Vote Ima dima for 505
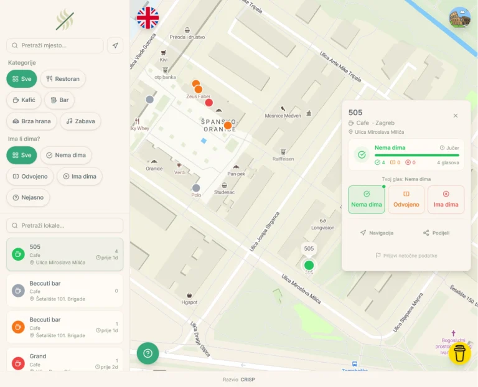478x387 pixels. point(446,200)
